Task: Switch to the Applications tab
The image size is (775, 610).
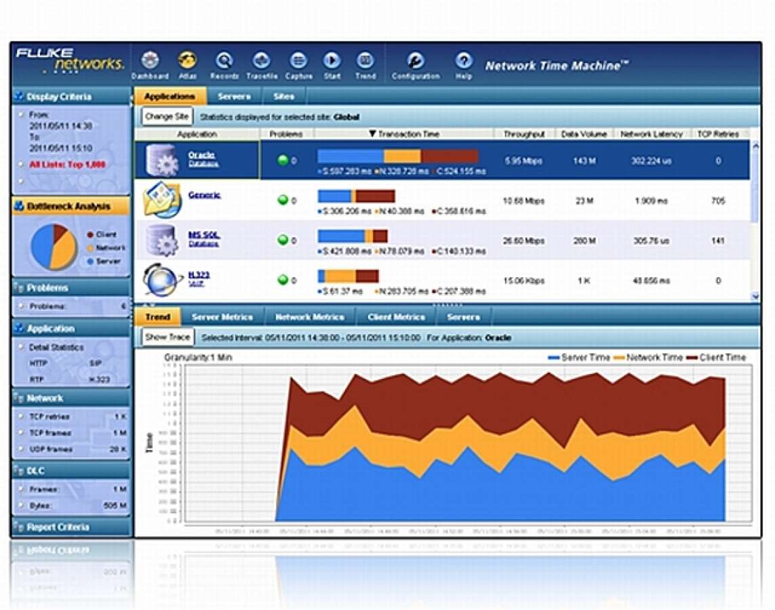Action: 170,96
